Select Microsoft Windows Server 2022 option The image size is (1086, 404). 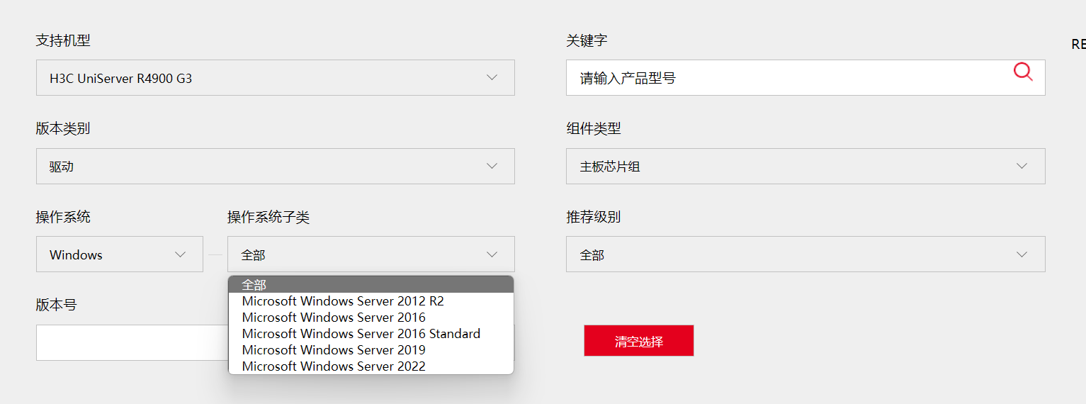click(x=334, y=366)
